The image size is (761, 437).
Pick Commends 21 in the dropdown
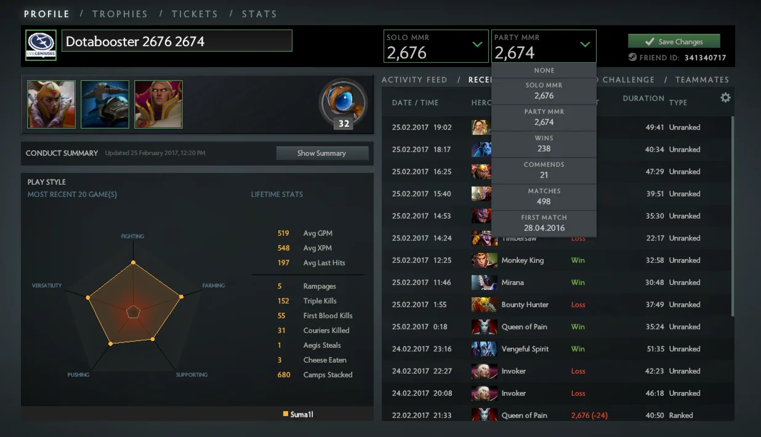544,170
